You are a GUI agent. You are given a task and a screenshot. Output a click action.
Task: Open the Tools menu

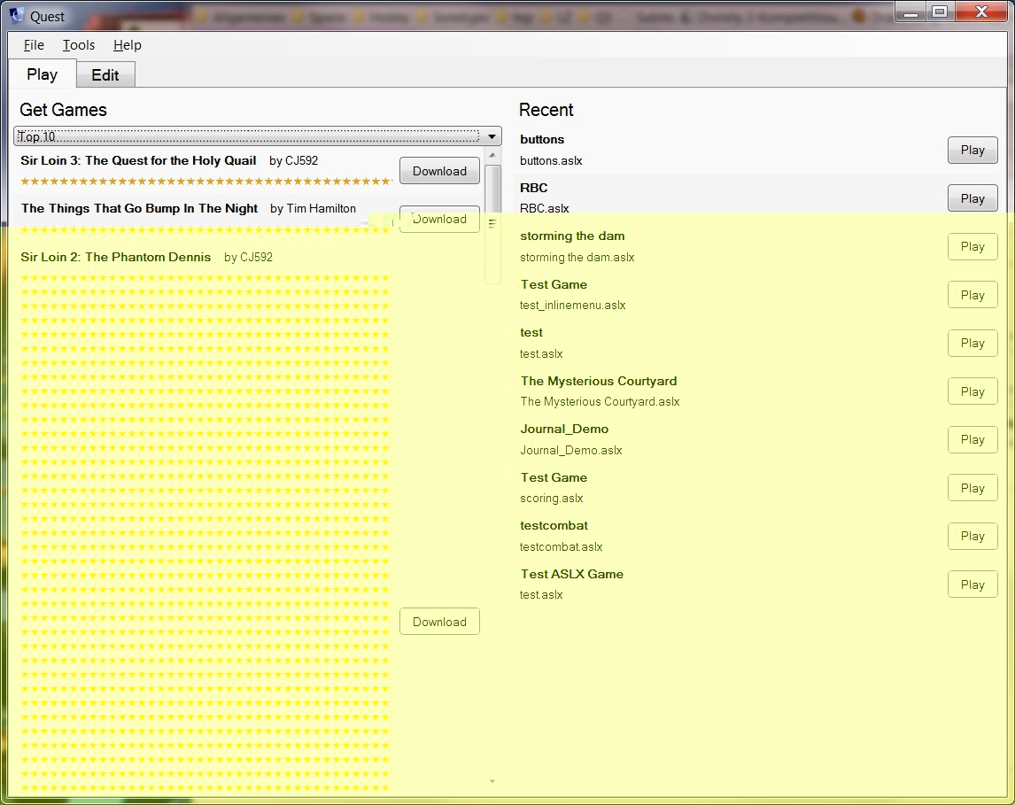[79, 45]
